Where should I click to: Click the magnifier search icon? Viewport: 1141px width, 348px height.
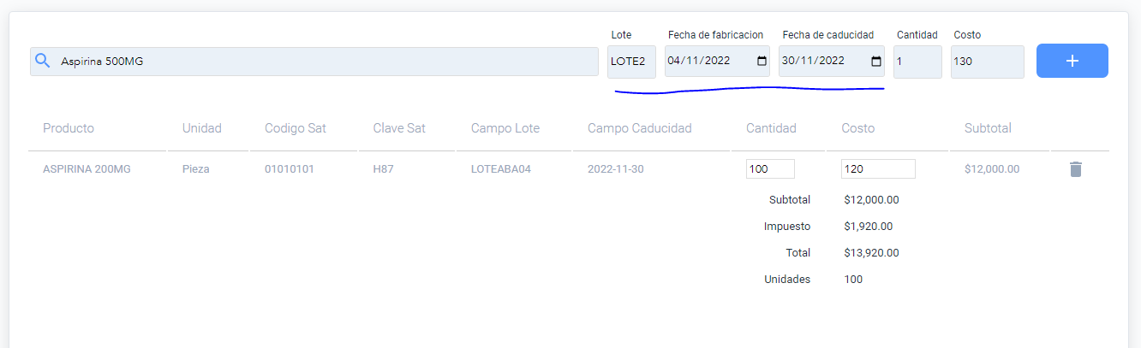pos(42,62)
